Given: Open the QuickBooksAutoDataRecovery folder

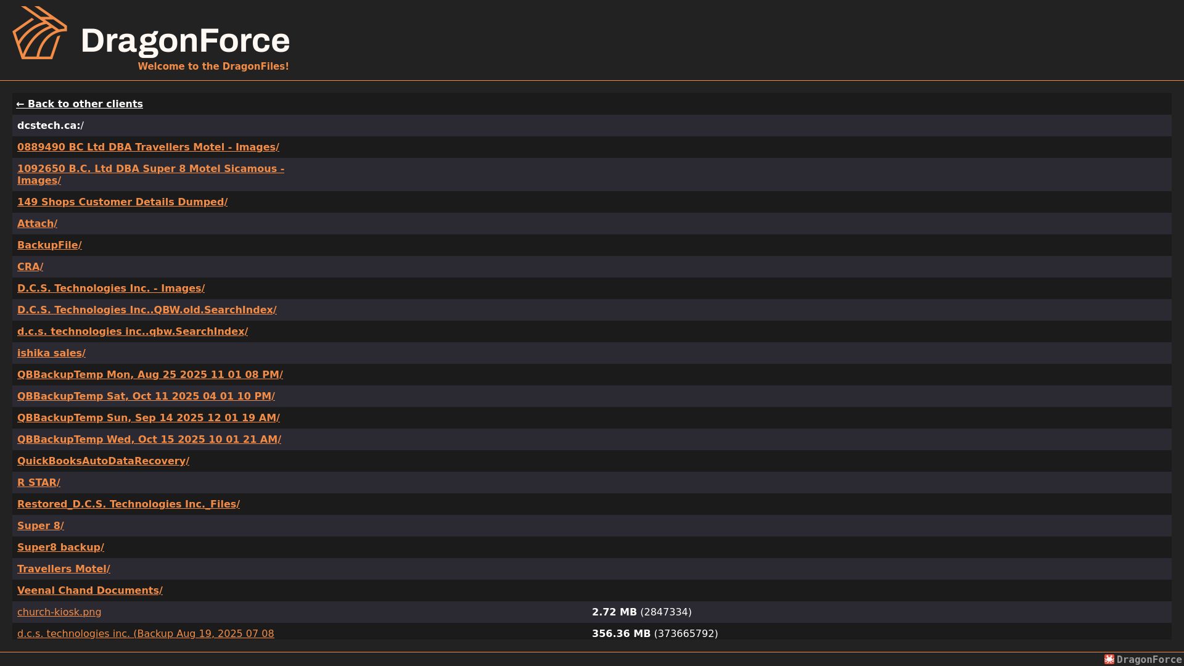Looking at the screenshot, I should tap(103, 461).
